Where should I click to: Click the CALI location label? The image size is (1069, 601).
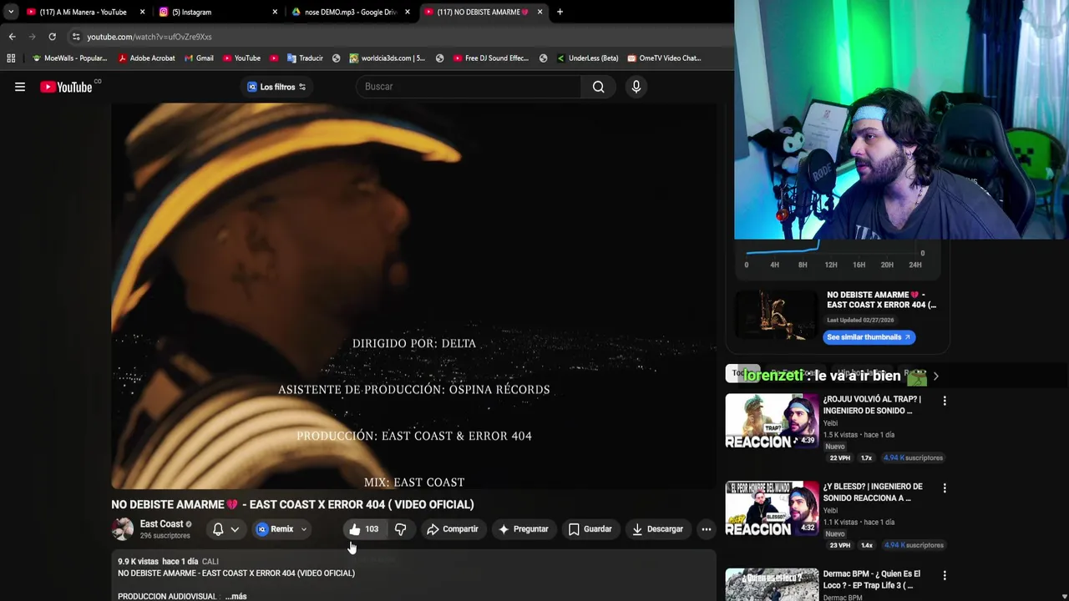coord(210,562)
